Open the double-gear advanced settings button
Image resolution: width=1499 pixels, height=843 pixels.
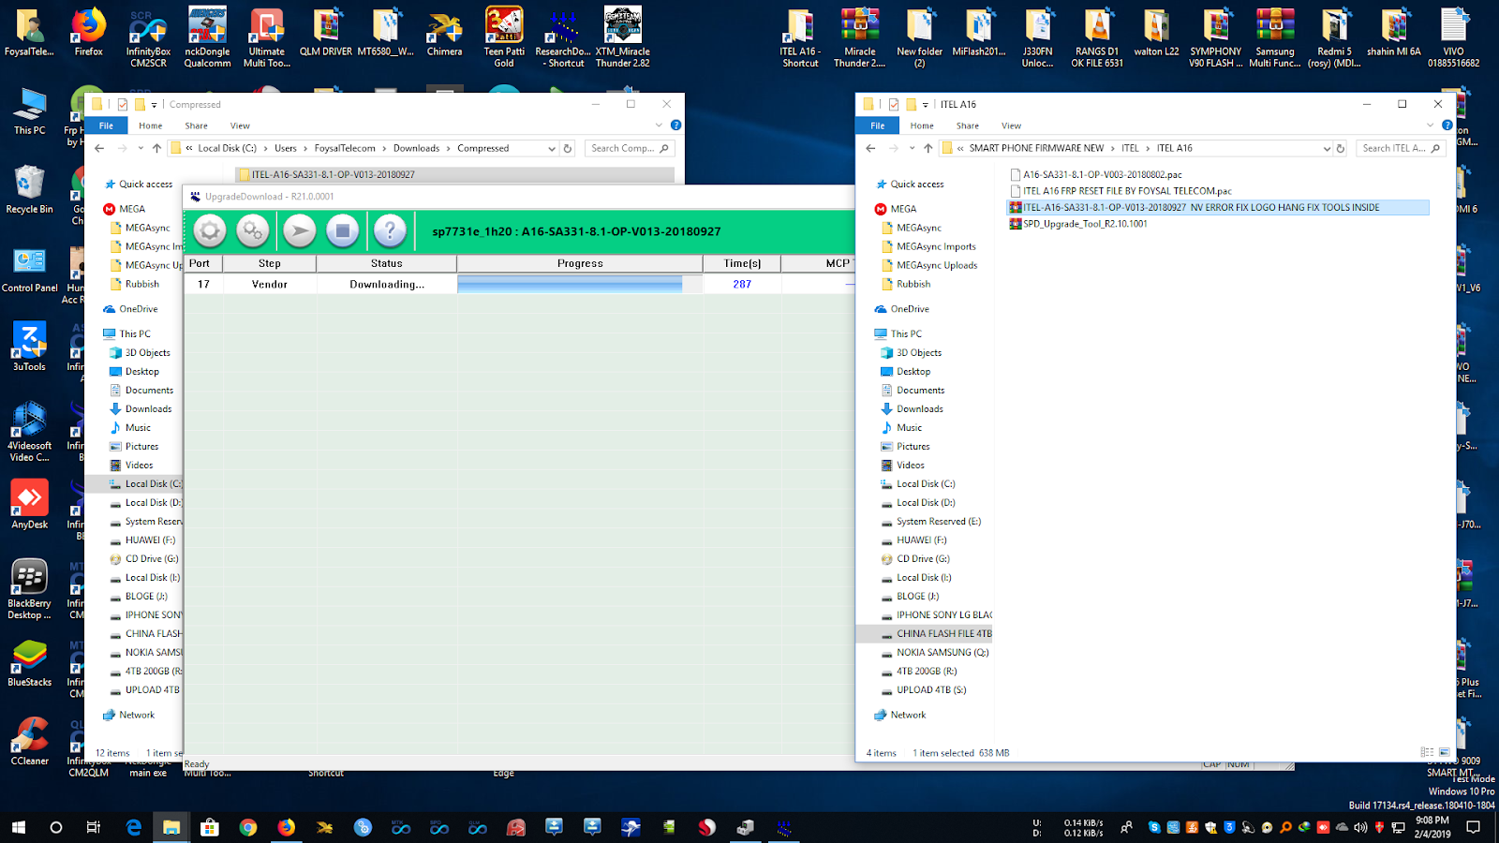tap(253, 230)
